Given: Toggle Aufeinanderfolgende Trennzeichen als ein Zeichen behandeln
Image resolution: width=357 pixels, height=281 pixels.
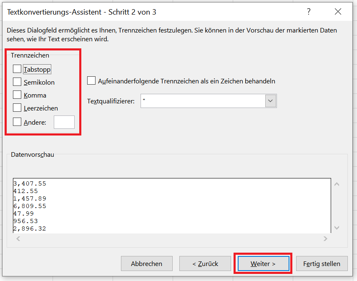Looking at the screenshot, I should [x=91, y=81].
